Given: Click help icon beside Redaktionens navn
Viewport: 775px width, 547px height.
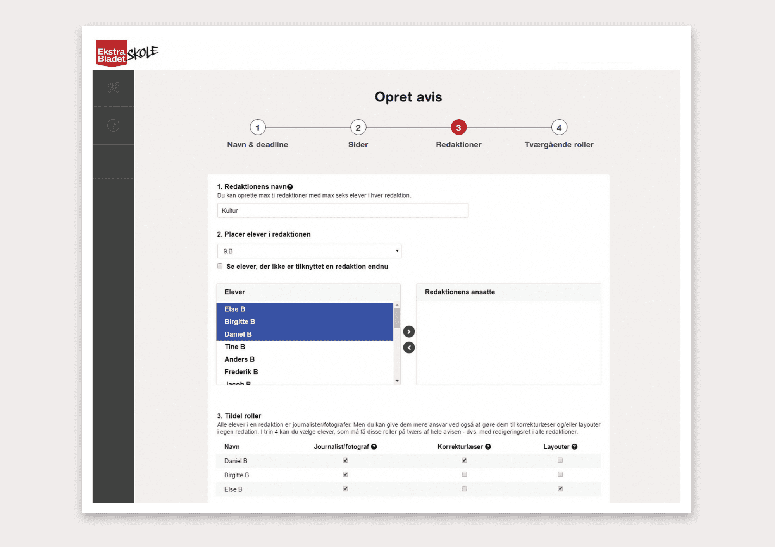Looking at the screenshot, I should [290, 187].
